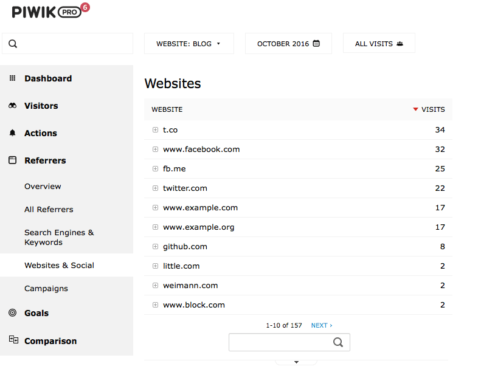This screenshot has height=372, width=478.
Task: Click the table search input field
Action: [x=280, y=342]
